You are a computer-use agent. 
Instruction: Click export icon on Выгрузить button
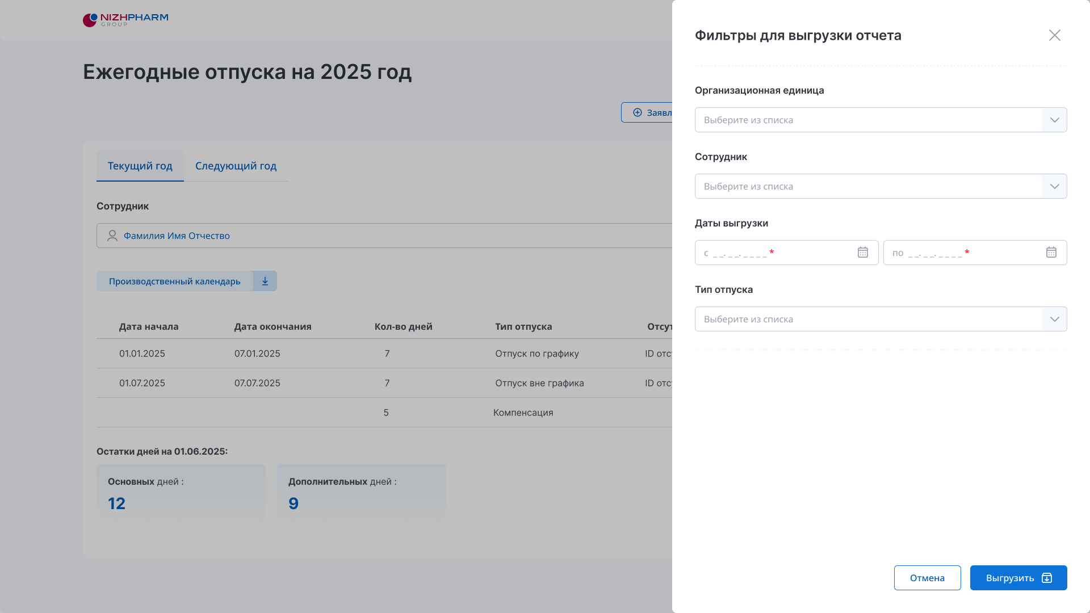[1047, 578]
